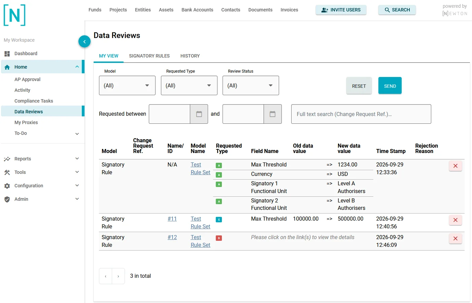The image size is (472, 303).
Task: Open the Requested Type filter dropdown
Action: (189, 85)
